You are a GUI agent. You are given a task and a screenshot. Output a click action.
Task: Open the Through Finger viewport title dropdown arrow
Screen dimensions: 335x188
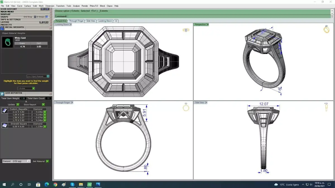[x=72, y=102]
